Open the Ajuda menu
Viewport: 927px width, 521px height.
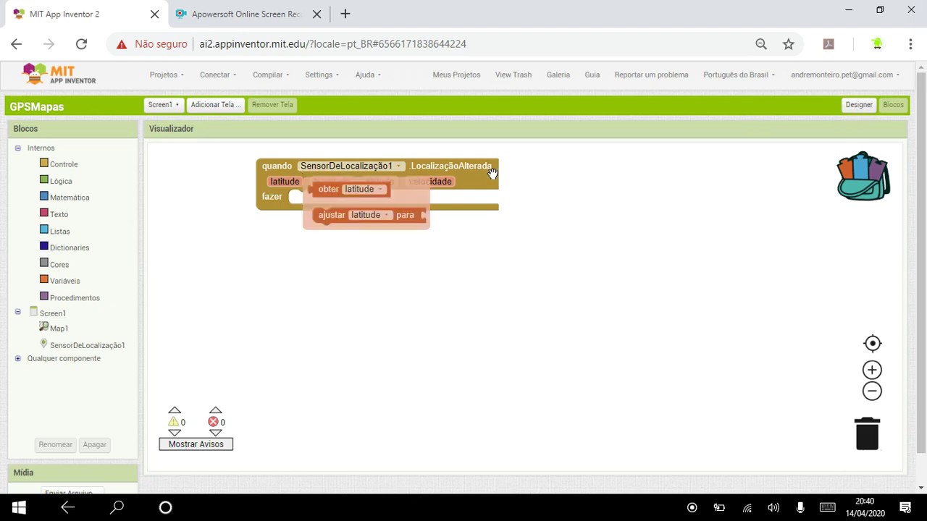point(368,75)
